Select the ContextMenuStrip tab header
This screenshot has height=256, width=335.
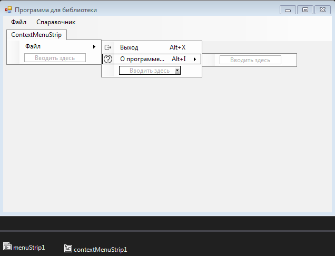pyautogui.click(x=36, y=35)
